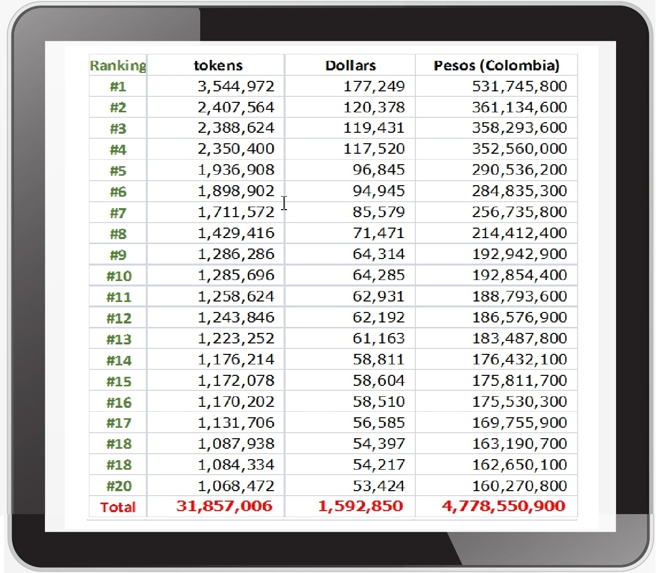Click pesos value 186,576,900
The height and width of the screenshot is (573, 659).
520,317
